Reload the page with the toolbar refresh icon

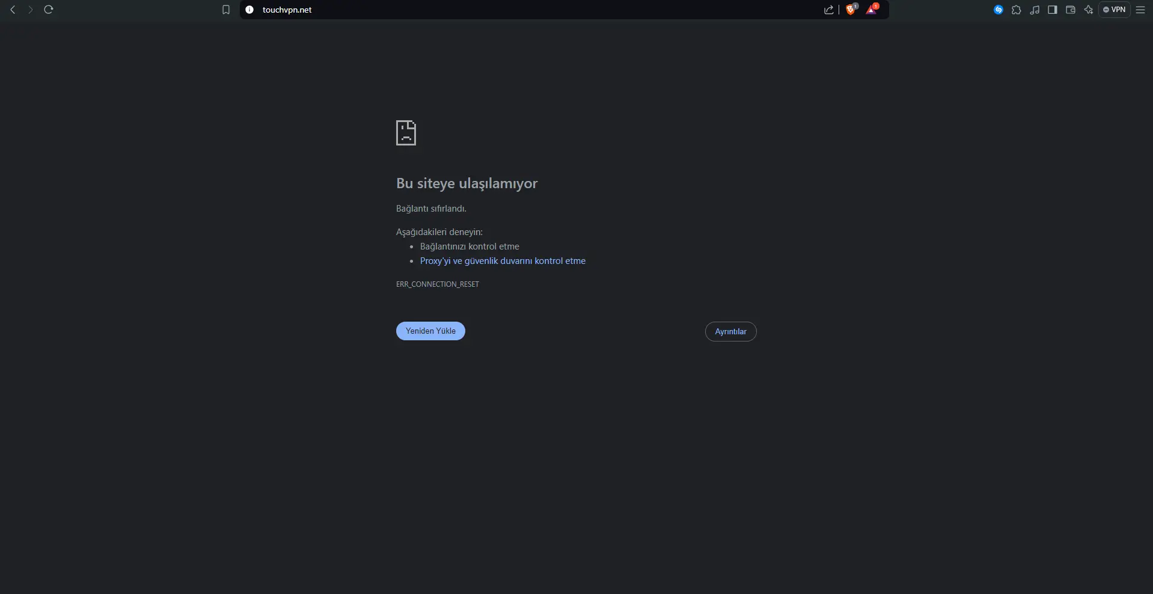point(49,10)
